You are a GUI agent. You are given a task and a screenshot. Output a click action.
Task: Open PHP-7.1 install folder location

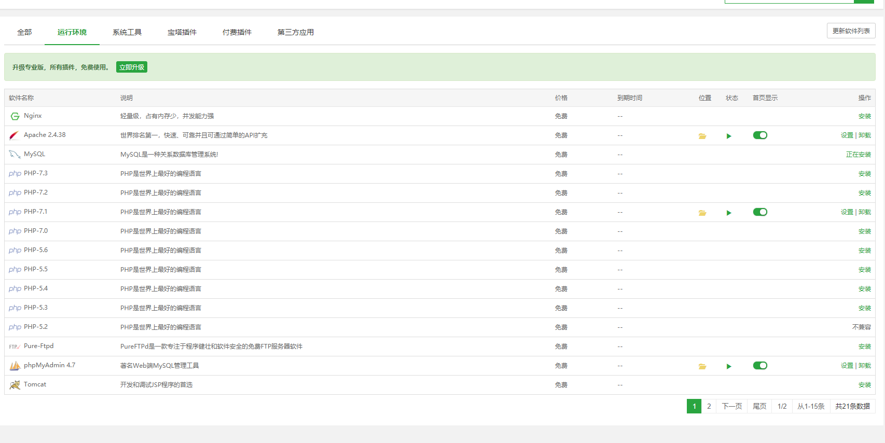click(x=702, y=213)
